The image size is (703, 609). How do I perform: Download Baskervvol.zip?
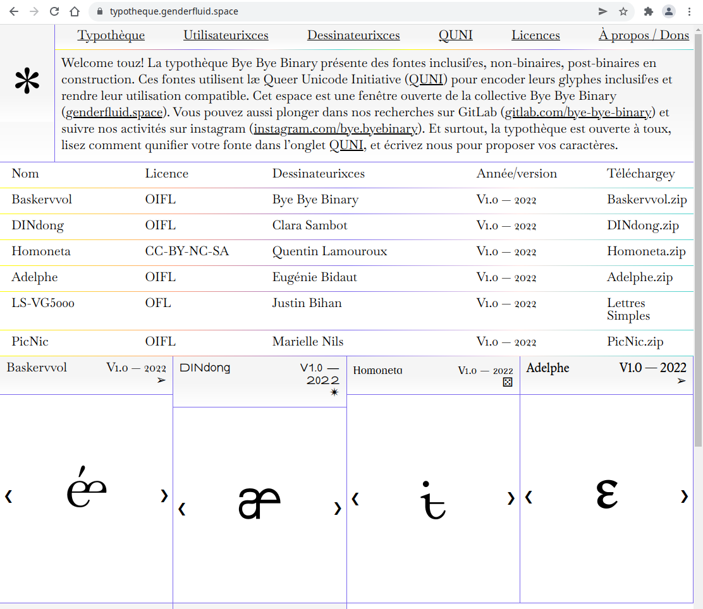647,200
